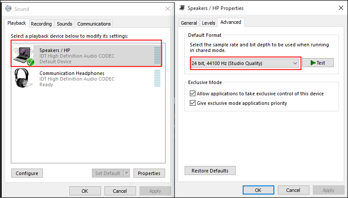Click the chevron arrow on sample rate combo box

295,63
